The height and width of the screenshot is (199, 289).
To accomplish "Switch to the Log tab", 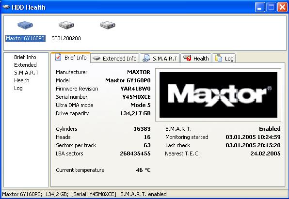I will [224, 59].
